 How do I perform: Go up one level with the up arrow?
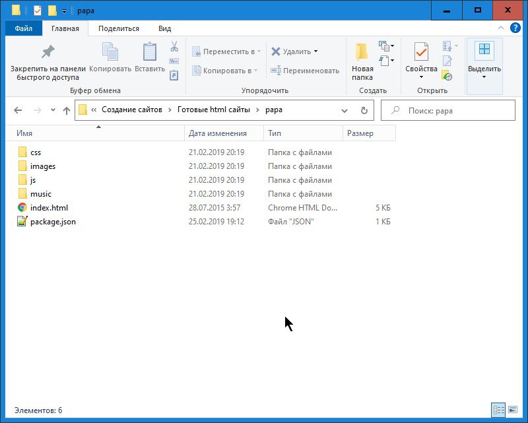[x=67, y=111]
